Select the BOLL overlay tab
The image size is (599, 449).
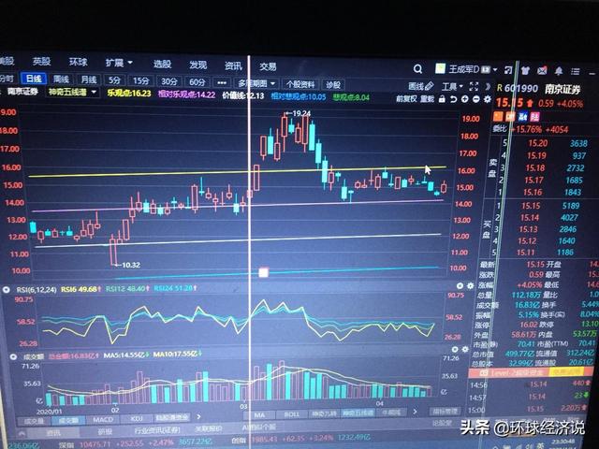tap(291, 414)
